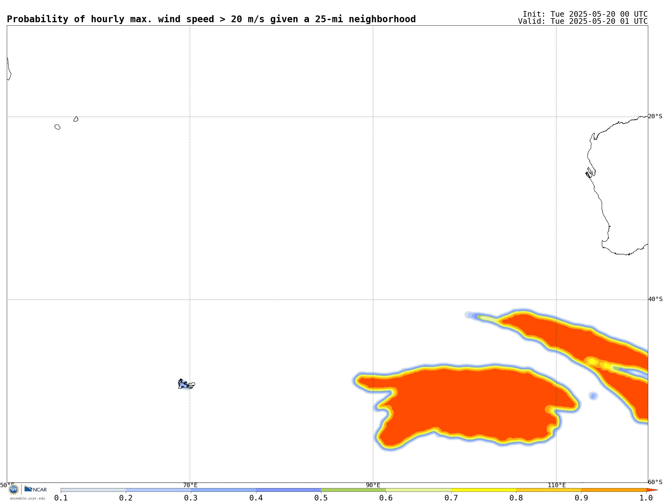Open the ensemble.ucar.edu link text
The height and width of the screenshot is (502, 668).
click(x=28, y=498)
